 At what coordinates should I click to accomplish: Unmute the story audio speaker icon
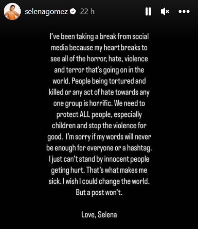point(165,11)
